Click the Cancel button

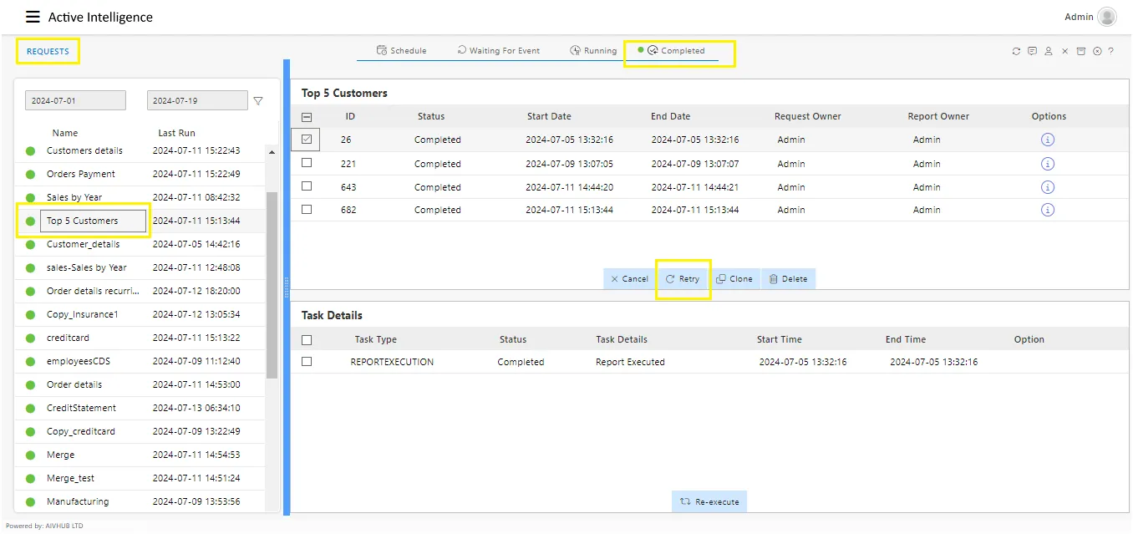629,279
